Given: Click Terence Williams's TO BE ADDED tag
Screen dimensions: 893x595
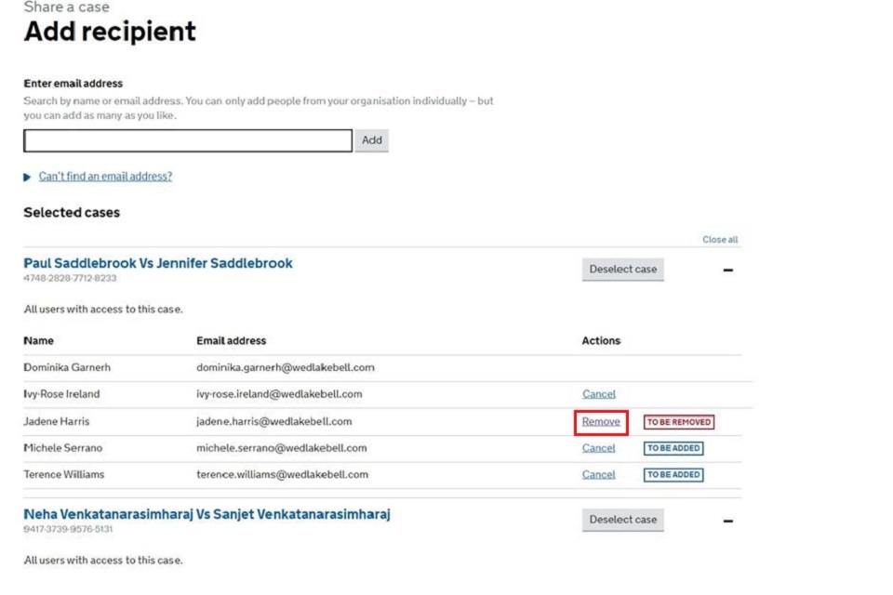Looking at the screenshot, I should (673, 475).
